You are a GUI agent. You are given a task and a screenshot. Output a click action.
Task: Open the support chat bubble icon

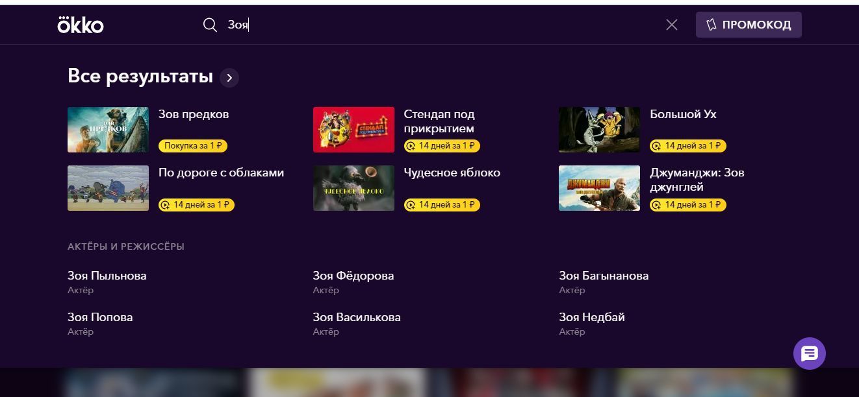point(810,354)
